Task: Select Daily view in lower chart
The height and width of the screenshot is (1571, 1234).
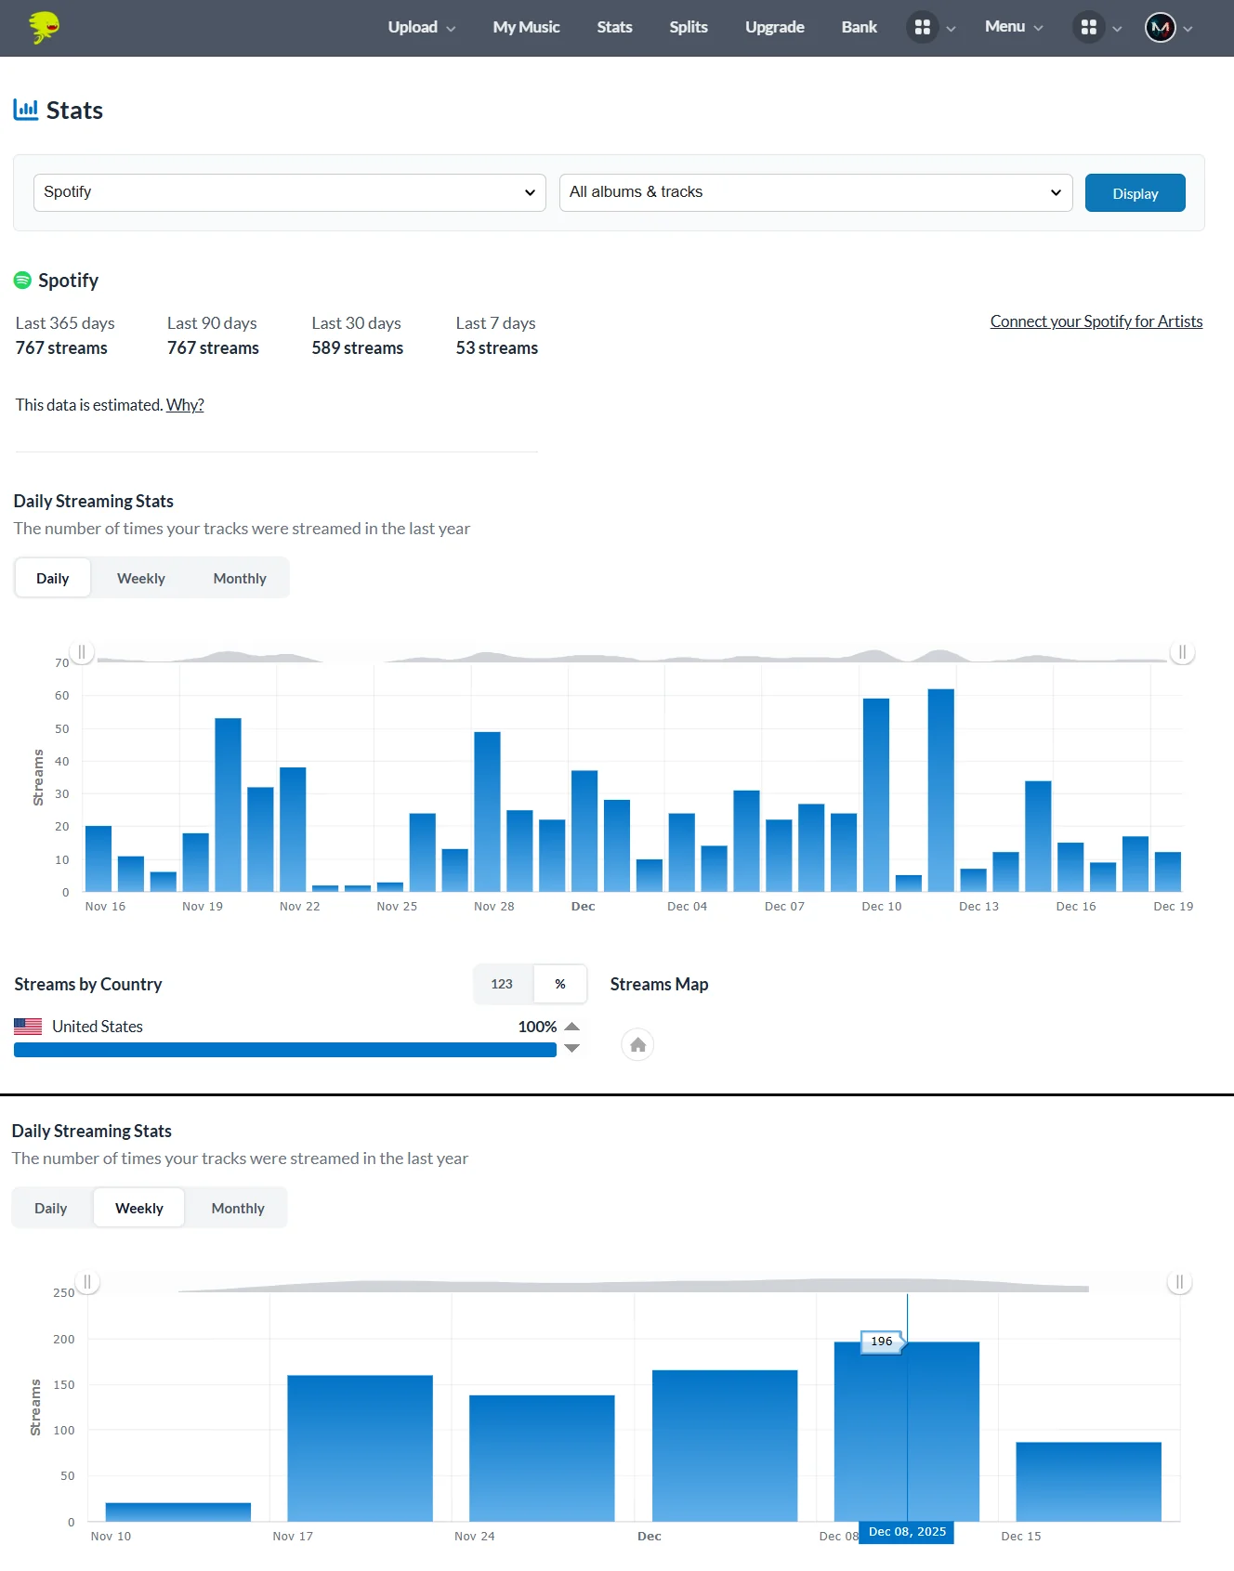Action: click(51, 1208)
